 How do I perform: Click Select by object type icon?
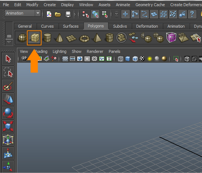coord(95,14)
